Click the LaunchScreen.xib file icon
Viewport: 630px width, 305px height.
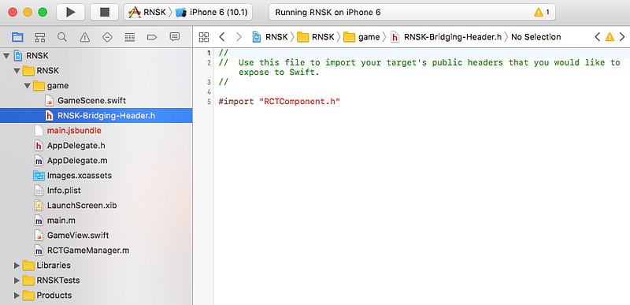point(39,206)
